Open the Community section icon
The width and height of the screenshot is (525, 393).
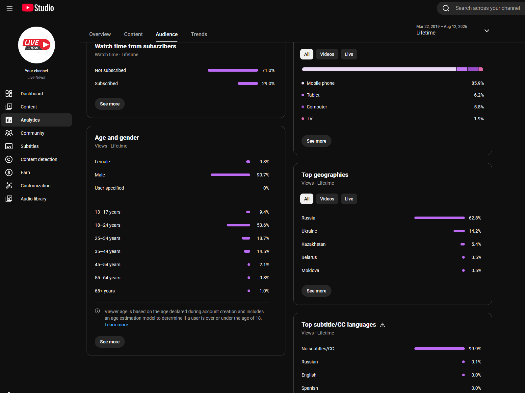pos(9,133)
